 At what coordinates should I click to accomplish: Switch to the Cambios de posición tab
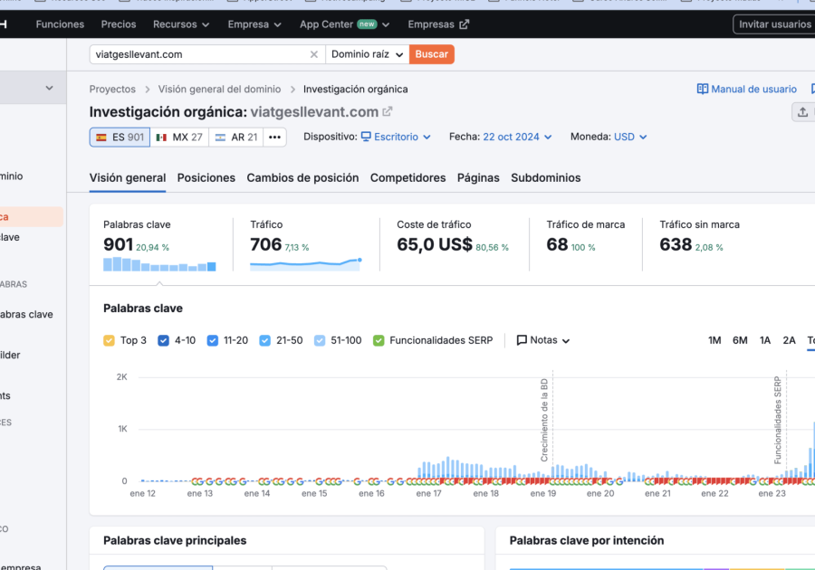[302, 177]
